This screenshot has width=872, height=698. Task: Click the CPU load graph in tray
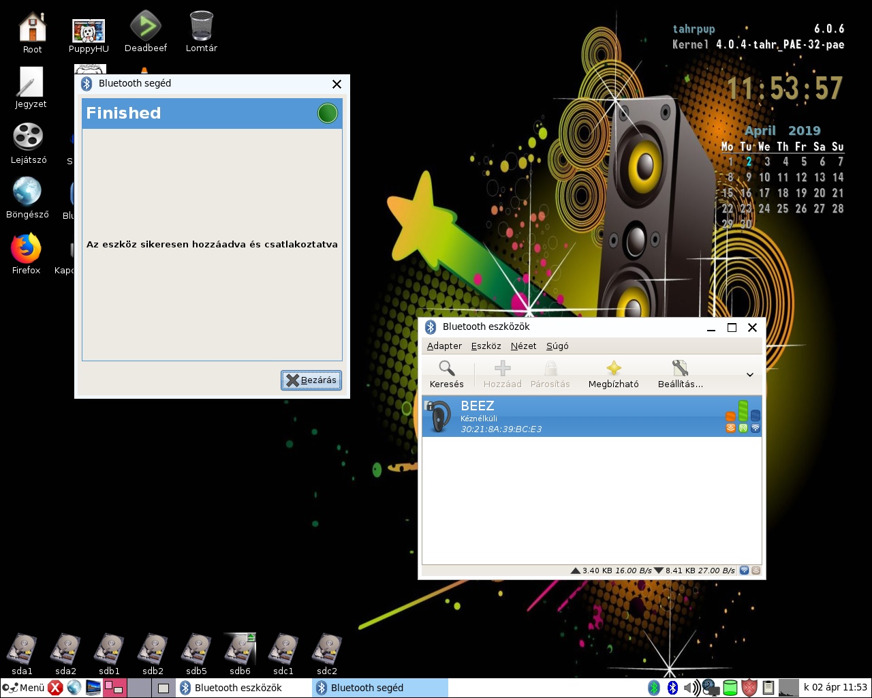(x=788, y=688)
